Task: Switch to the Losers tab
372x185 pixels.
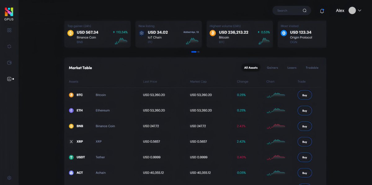Action: (x=292, y=68)
